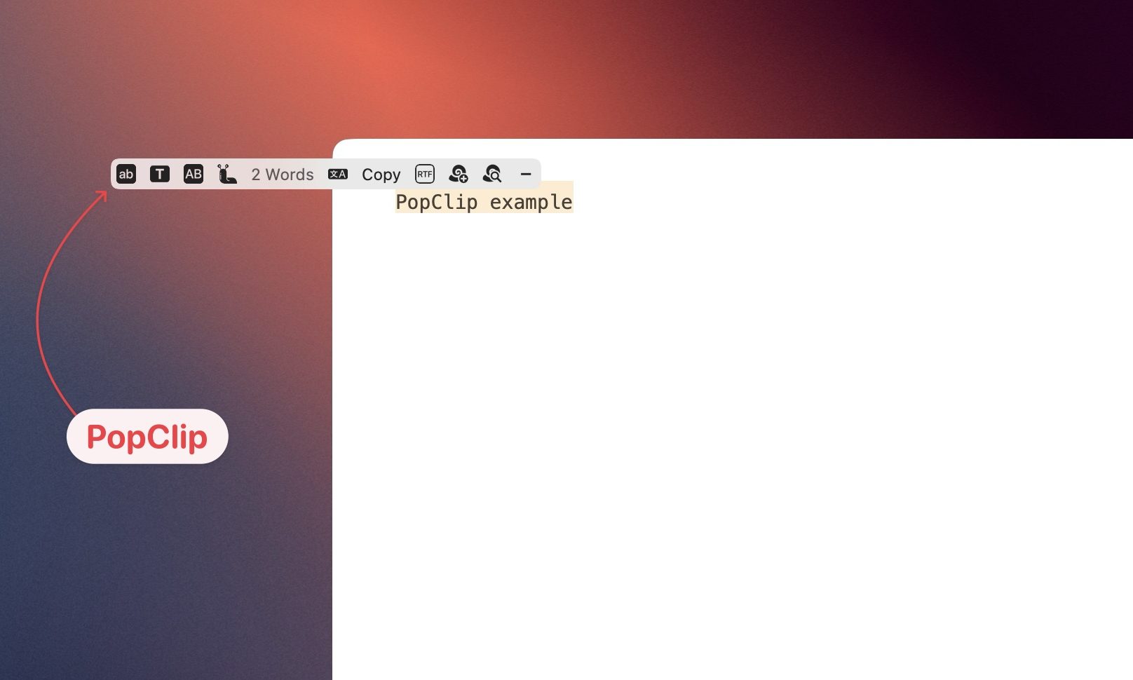
Task: Click the snail with magnifier icon
Action: point(492,174)
